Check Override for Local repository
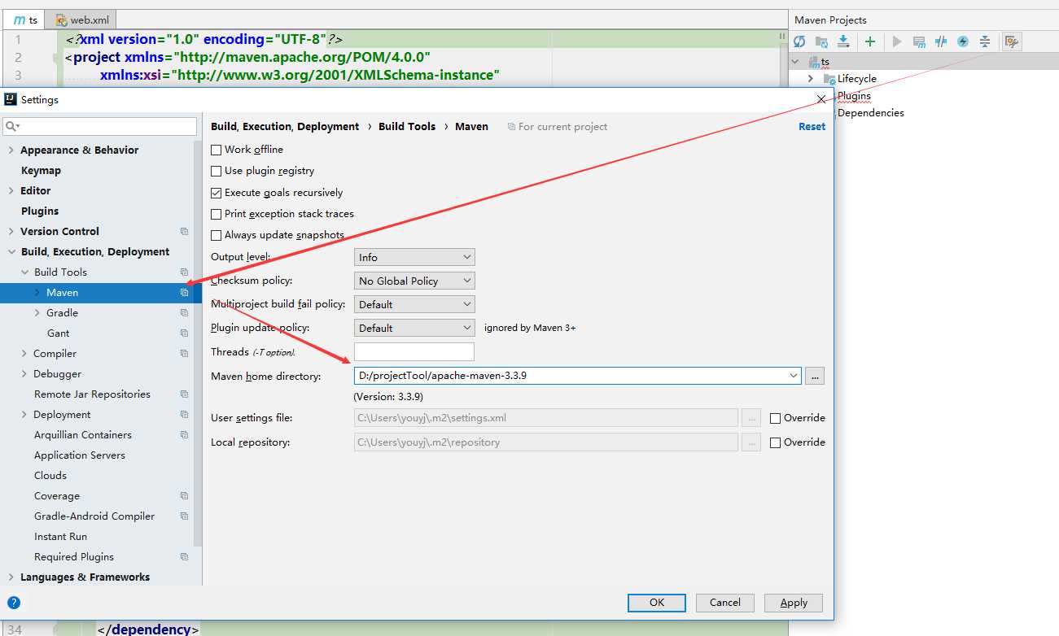This screenshot has height=636, width=1059. (x=776, y=442)
